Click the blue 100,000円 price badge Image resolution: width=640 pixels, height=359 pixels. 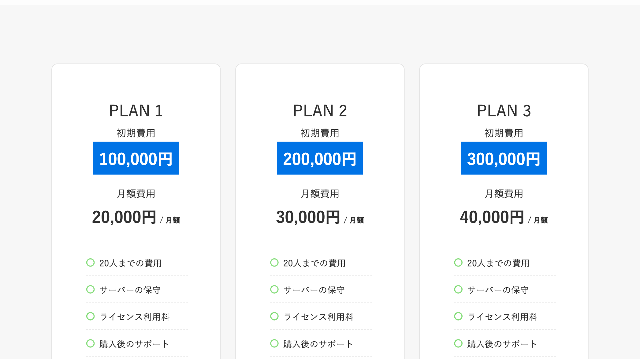click(x=136, y=158)
